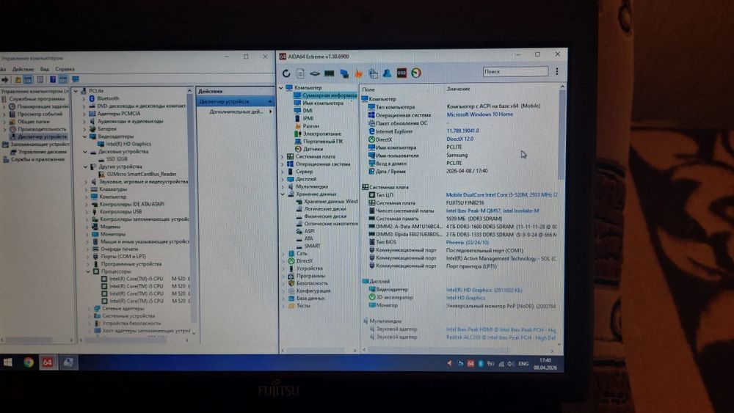Expand Планировщик заданий node arrow
The width and height of the screenshot is (734, 413).
pos(5,106)
